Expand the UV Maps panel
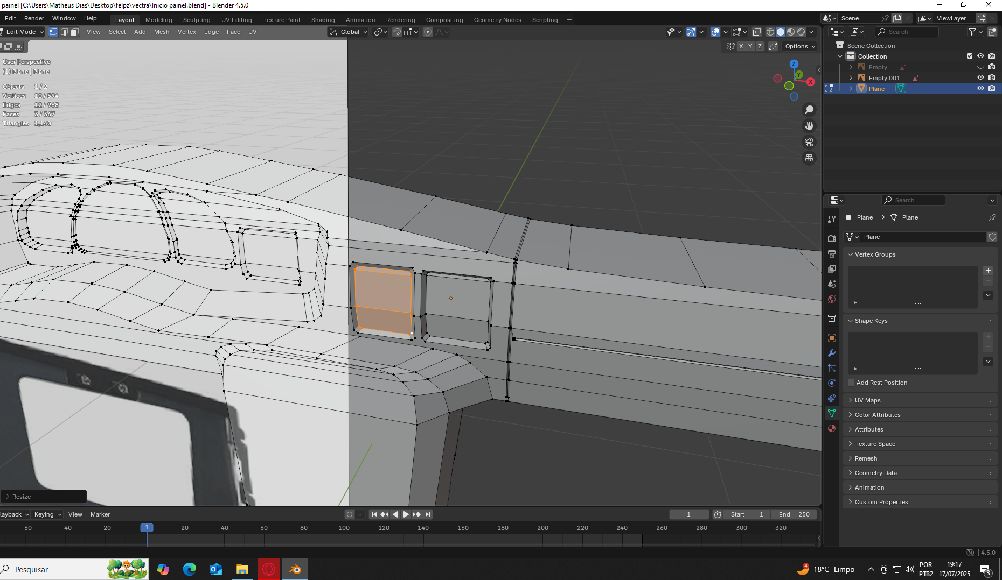This screenshot has width=1002, height=580. (867, 400)
